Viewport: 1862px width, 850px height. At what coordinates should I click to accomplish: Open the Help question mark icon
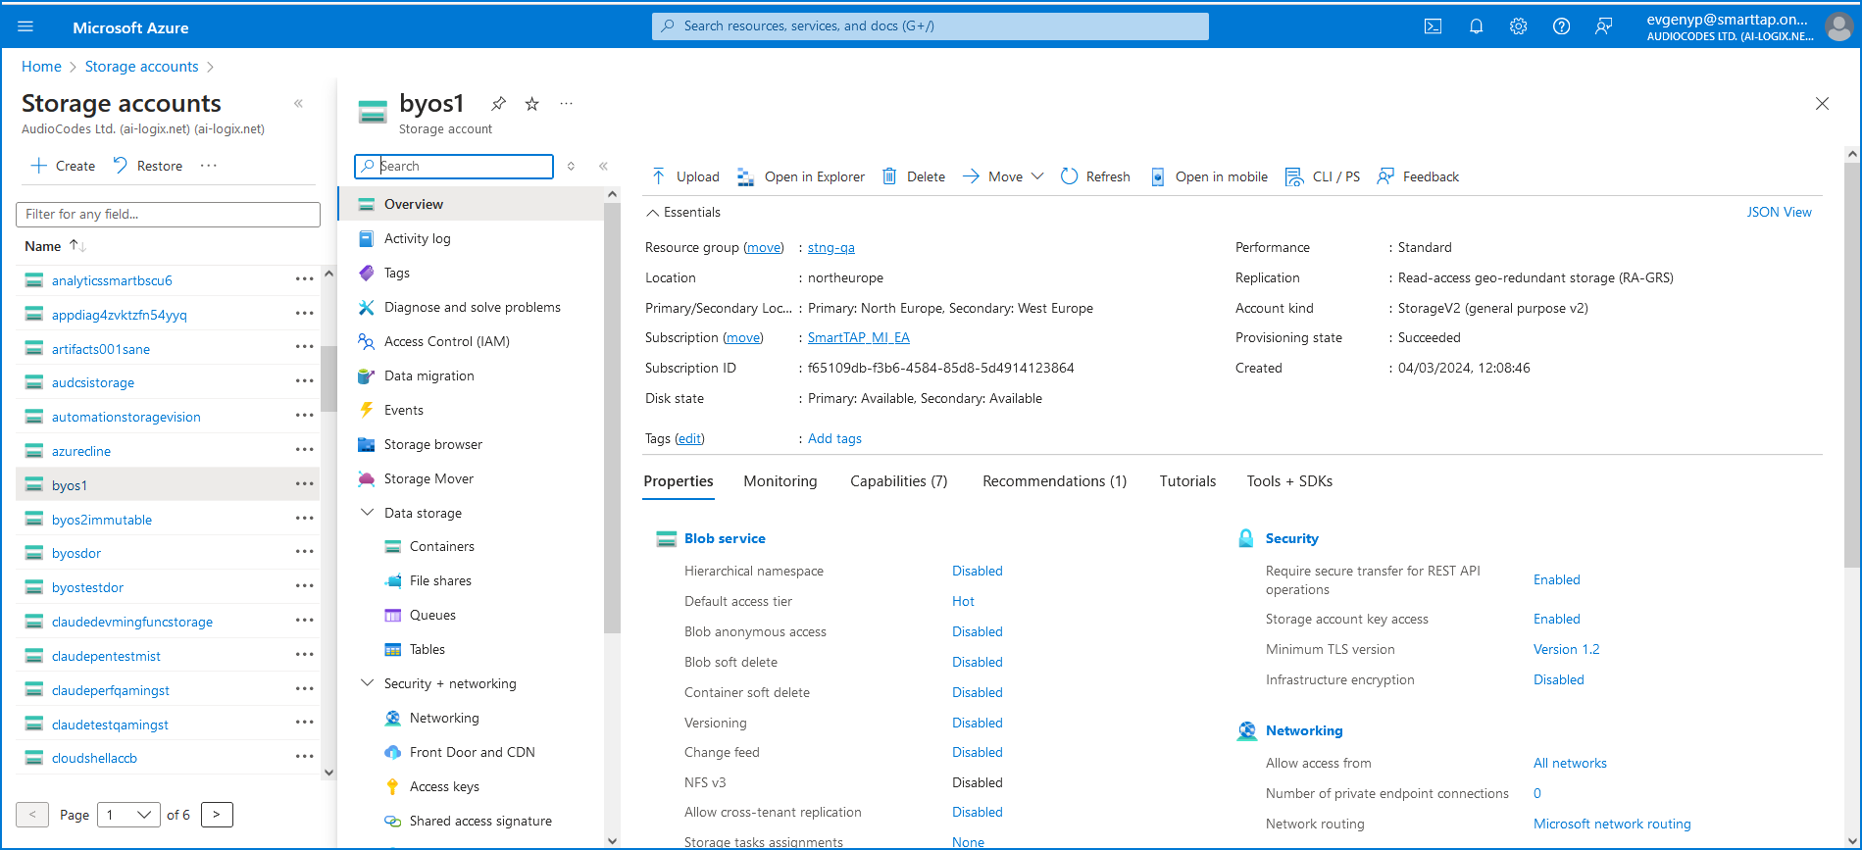(x=1561, y=26)
